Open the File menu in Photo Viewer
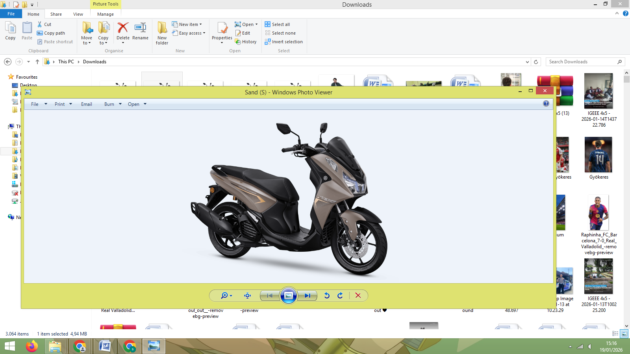The width and height of the screenshot is (630, 354). click(x=39, y=104)
